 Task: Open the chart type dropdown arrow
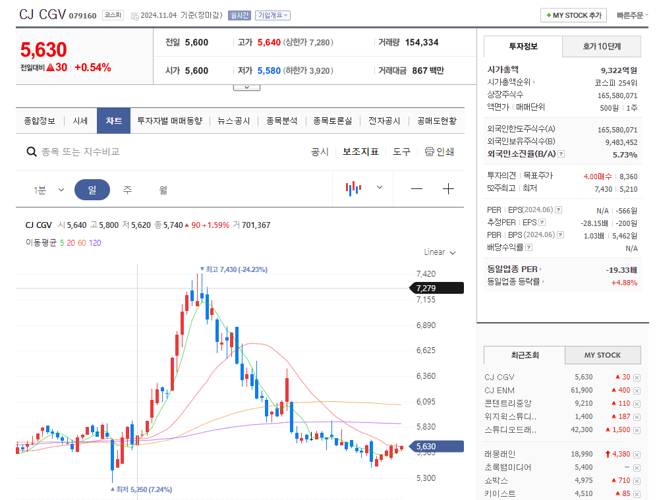[x=380, y=187]
